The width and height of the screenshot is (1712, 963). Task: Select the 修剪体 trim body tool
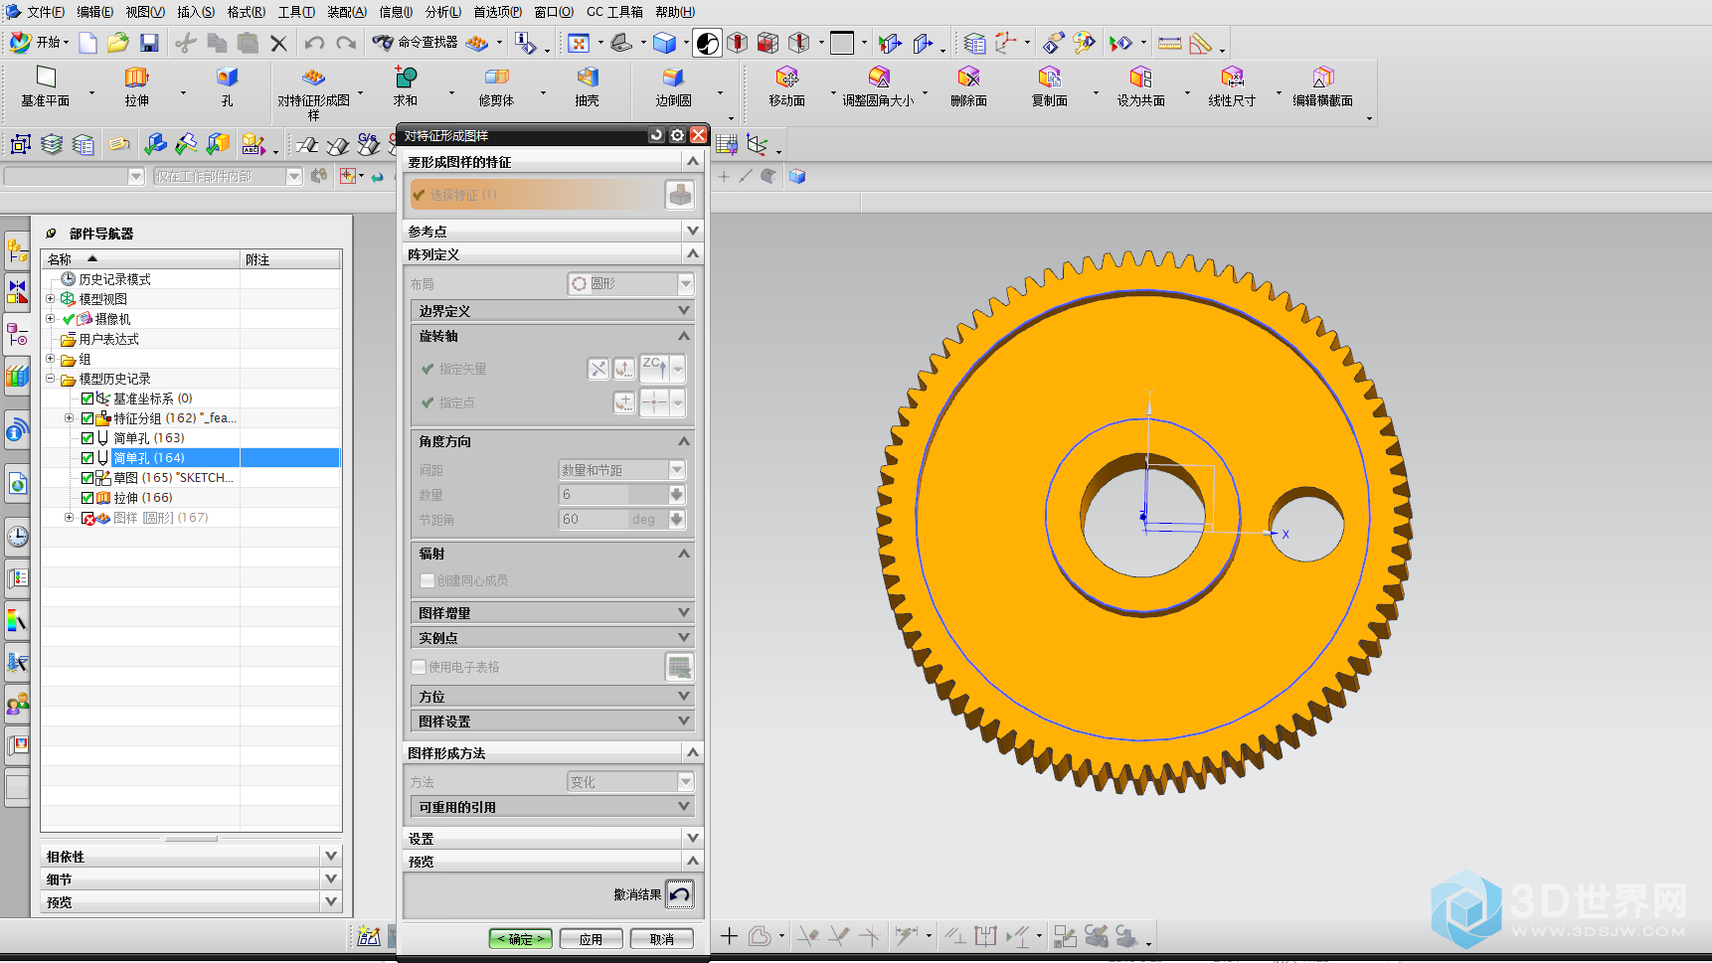496,86
